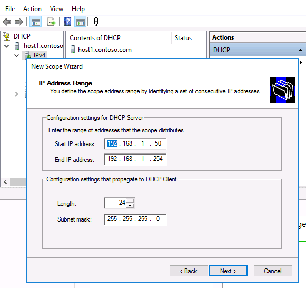Select the host1.contoso.com server icon in contents
Screen dimensions: 306x288
point(73,49)
